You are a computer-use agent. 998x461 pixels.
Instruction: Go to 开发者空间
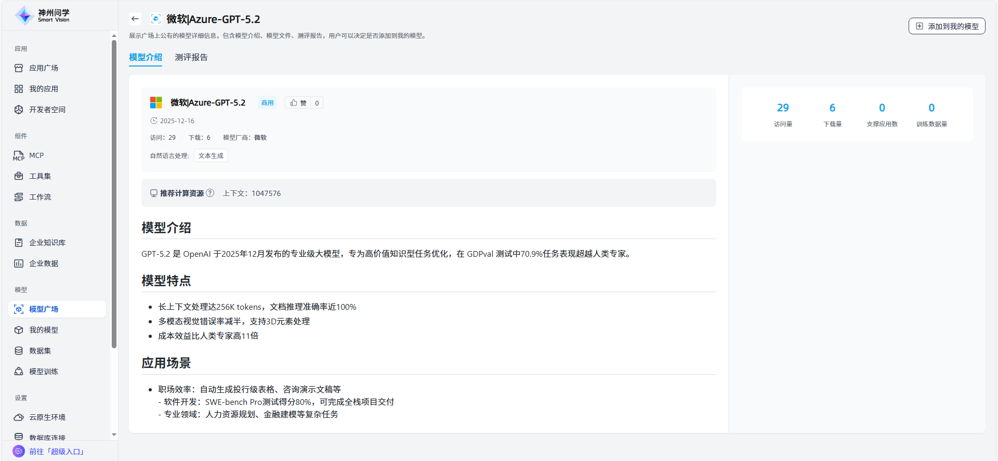(47, 110)
